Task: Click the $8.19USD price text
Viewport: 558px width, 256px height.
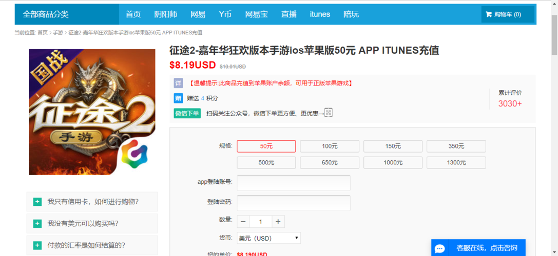Action: 193,65
